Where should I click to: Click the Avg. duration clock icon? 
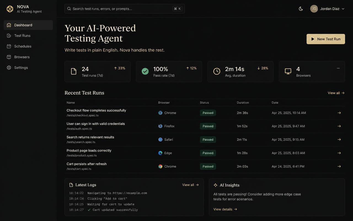coord(217,72)
